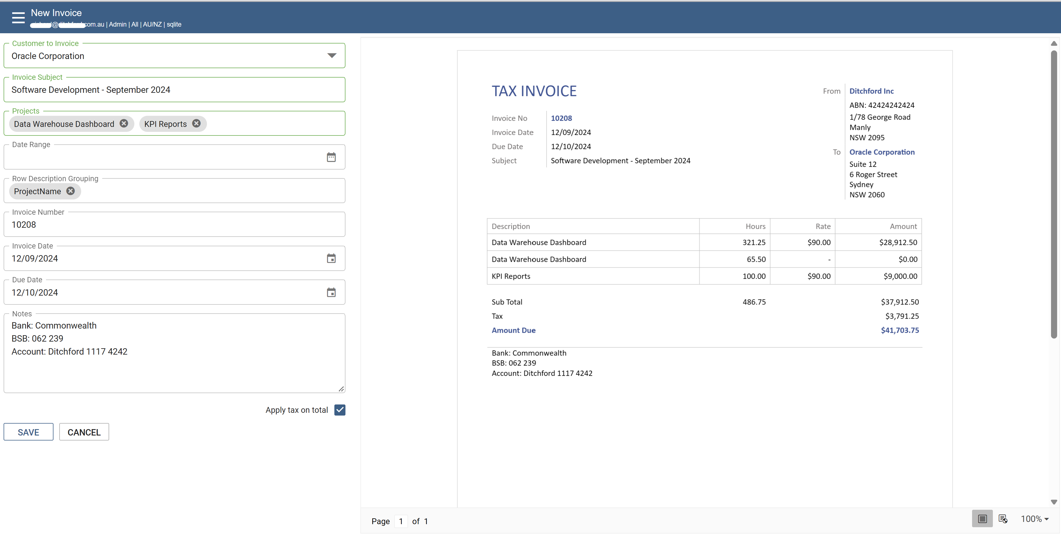Edit the Notes text area with bank details

[173, 354]
